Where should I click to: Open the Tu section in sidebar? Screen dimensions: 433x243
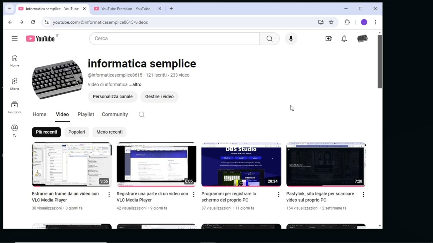point(15,131)
